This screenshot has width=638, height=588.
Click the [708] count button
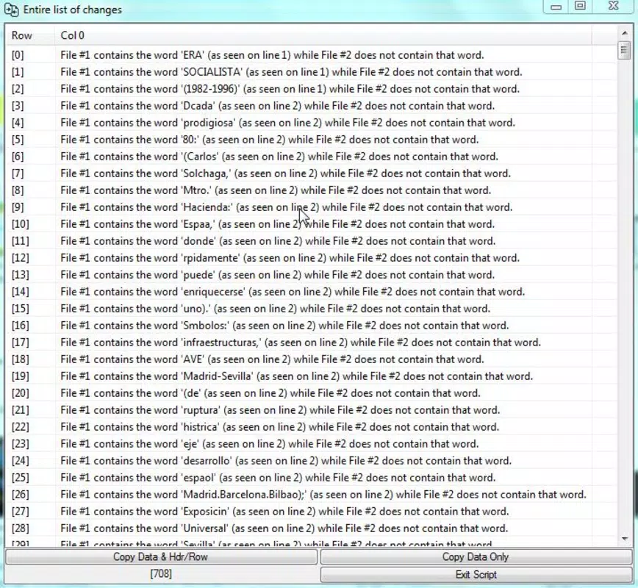pos(161,574)
